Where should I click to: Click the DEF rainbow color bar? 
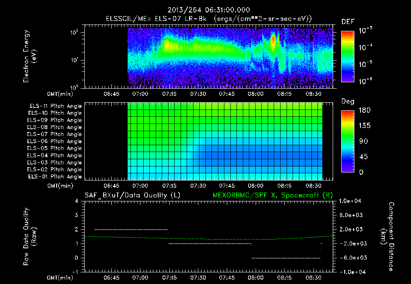click(x=348, y=57)
